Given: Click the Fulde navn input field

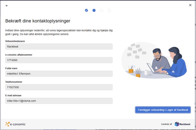Looking at the screenshot, I should coord(59,74).
